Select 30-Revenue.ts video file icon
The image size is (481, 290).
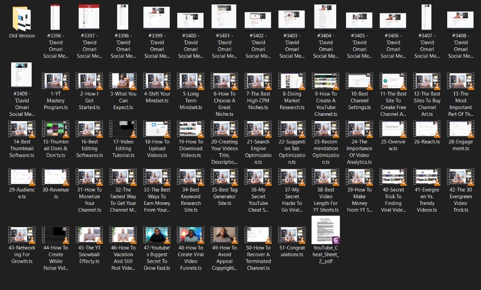click(x=56, y=177)
